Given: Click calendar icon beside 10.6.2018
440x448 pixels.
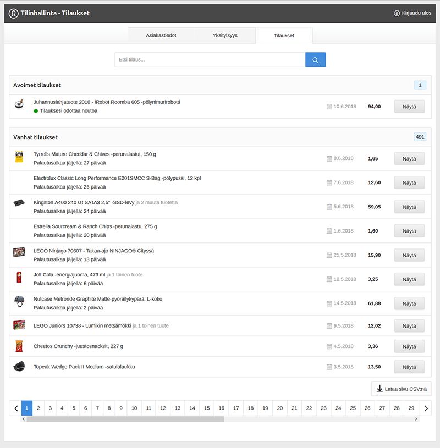Looking at the screenshot, I should 329,107.
